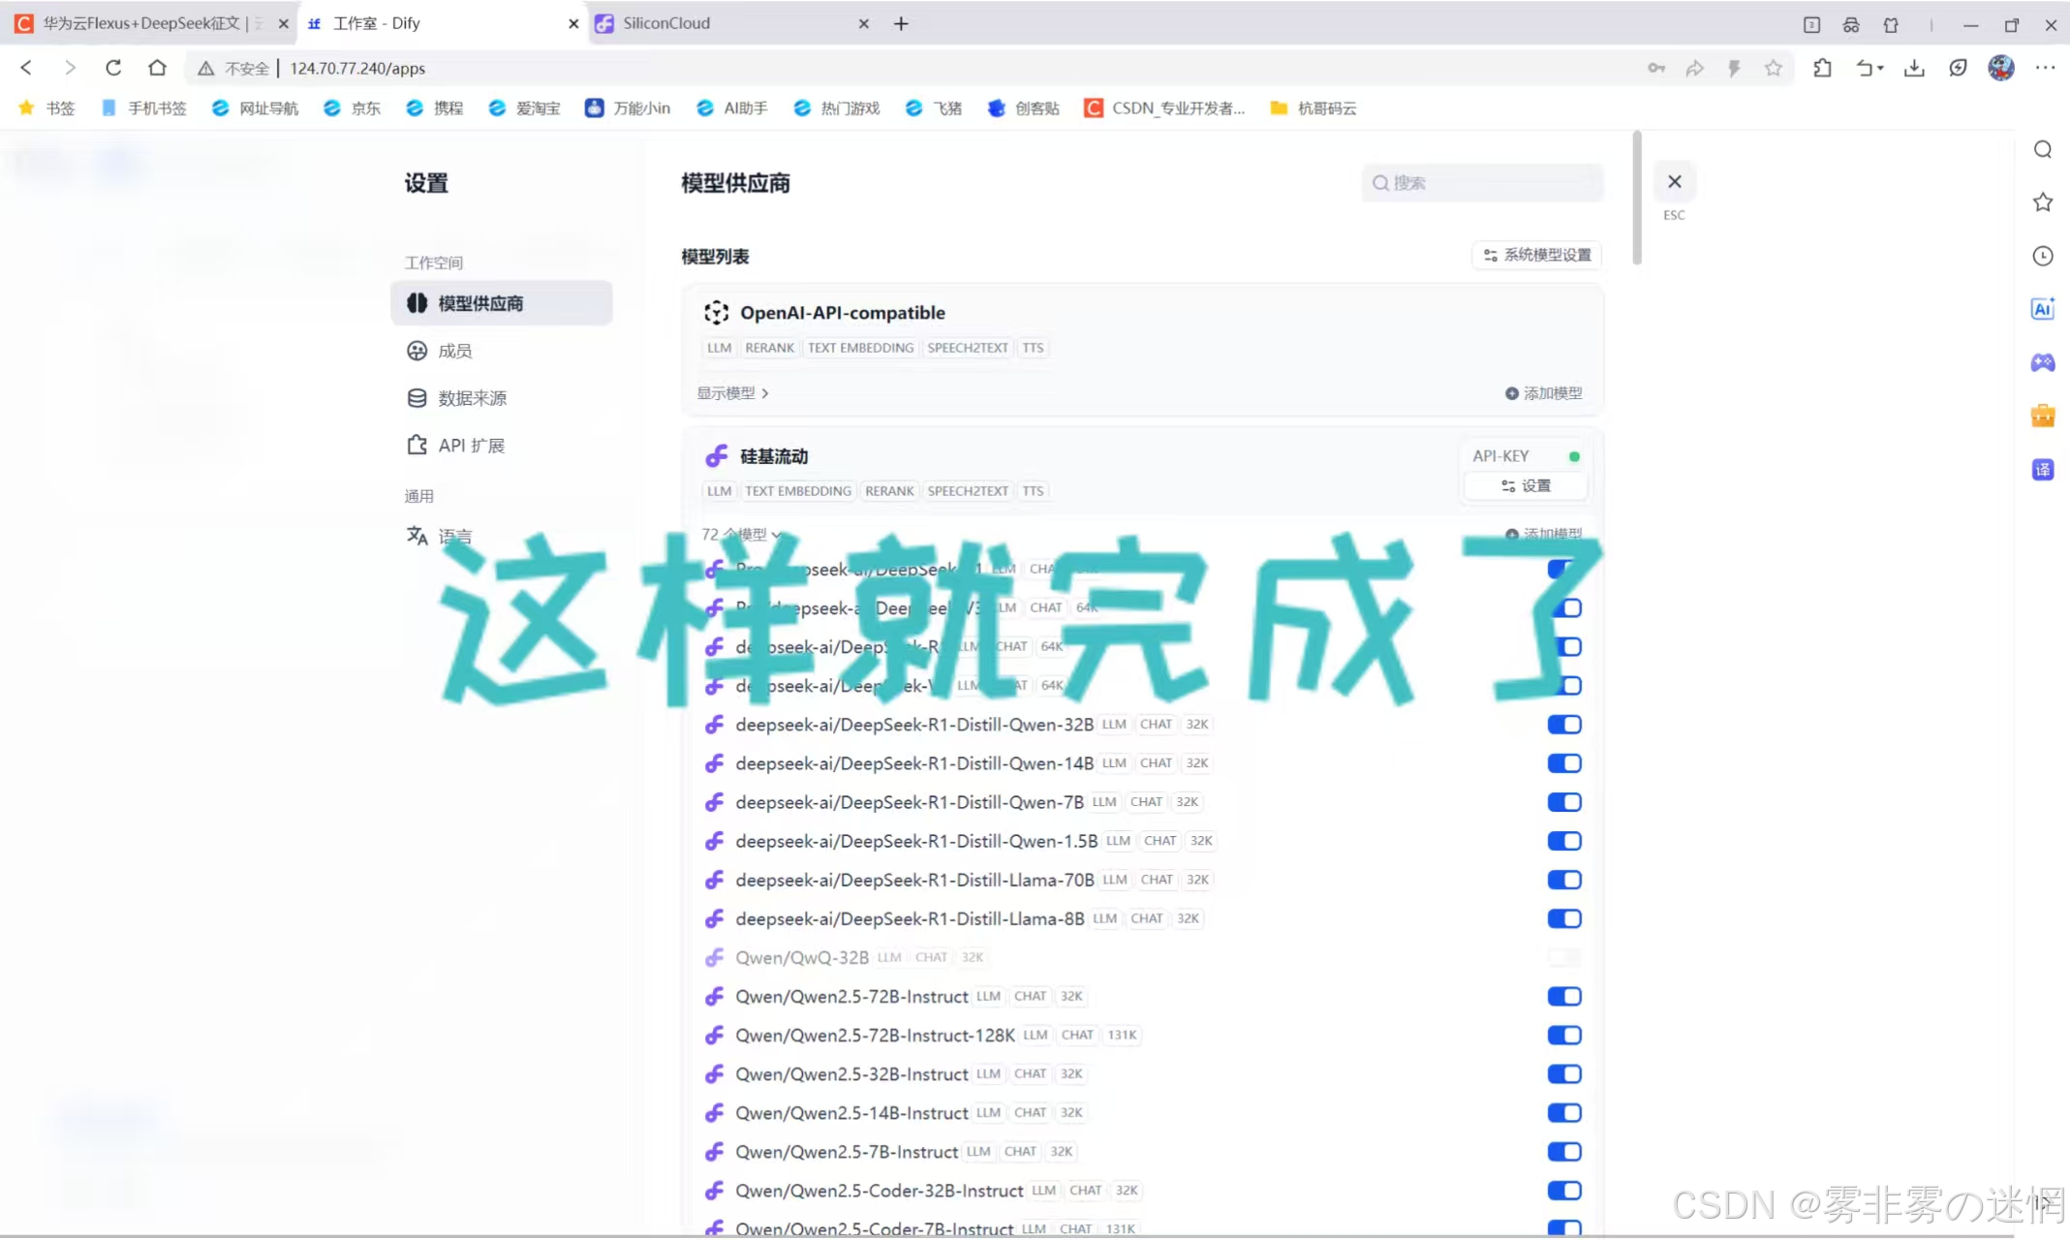Click 添加模型 for OpenAI-API-compatible
The image size is (2070, 1240).
click(1544, 392)
